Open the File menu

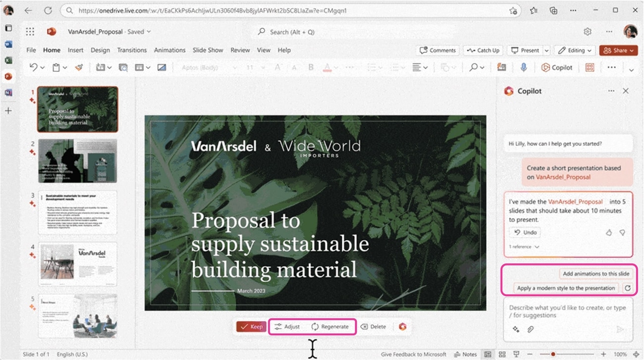point(31,50)
